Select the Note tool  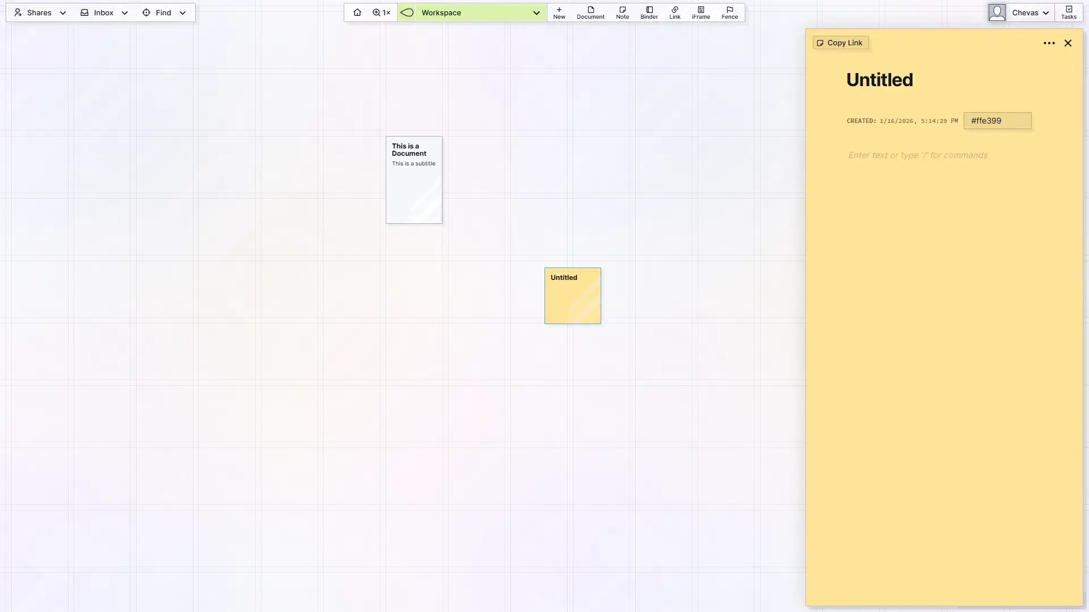[x=622, y=12]
